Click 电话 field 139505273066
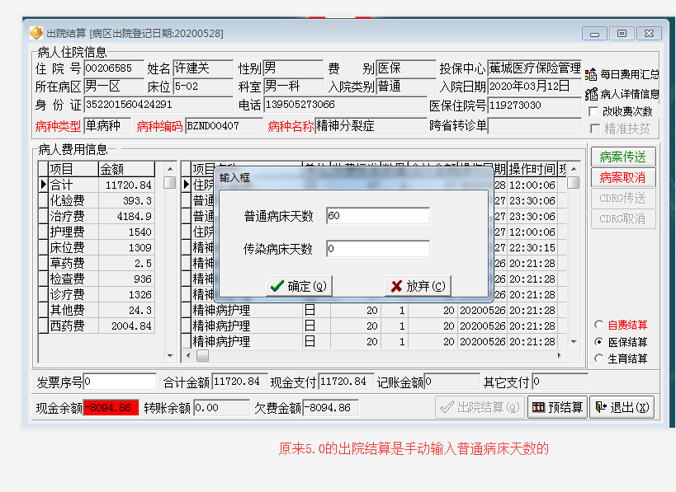The height and width of the screenshot is (492, 676). tap(345, 105)
